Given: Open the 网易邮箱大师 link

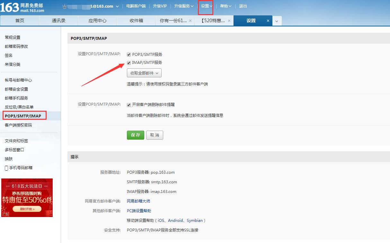Looking at the screenshot, I should 138,201.
